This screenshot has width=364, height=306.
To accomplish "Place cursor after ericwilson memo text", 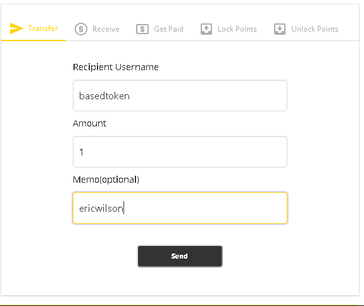I will click(124, 208).
